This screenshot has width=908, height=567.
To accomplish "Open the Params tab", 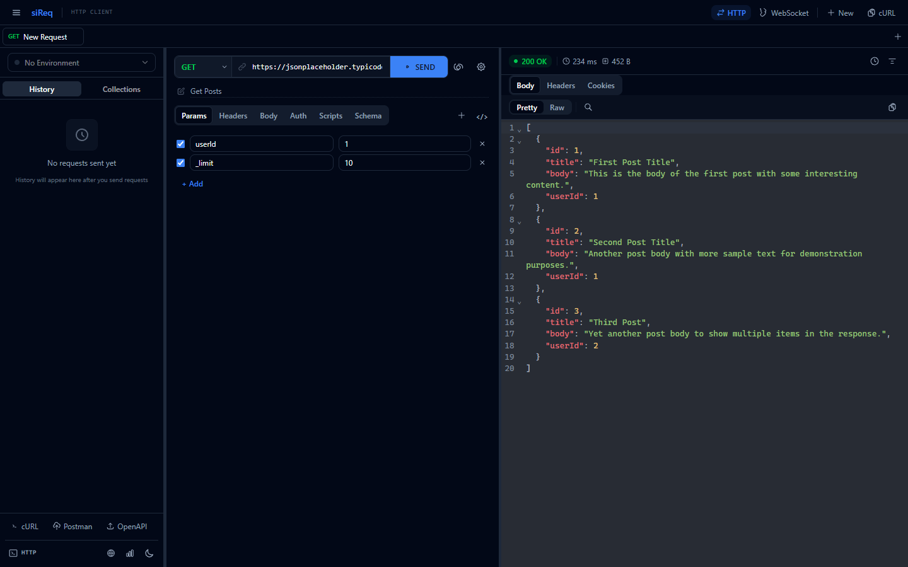I will 194,116.
